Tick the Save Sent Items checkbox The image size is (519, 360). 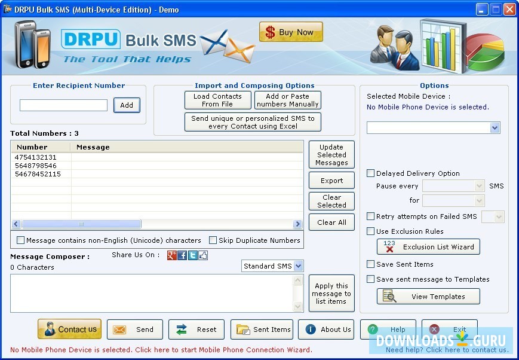click(371, 264)
